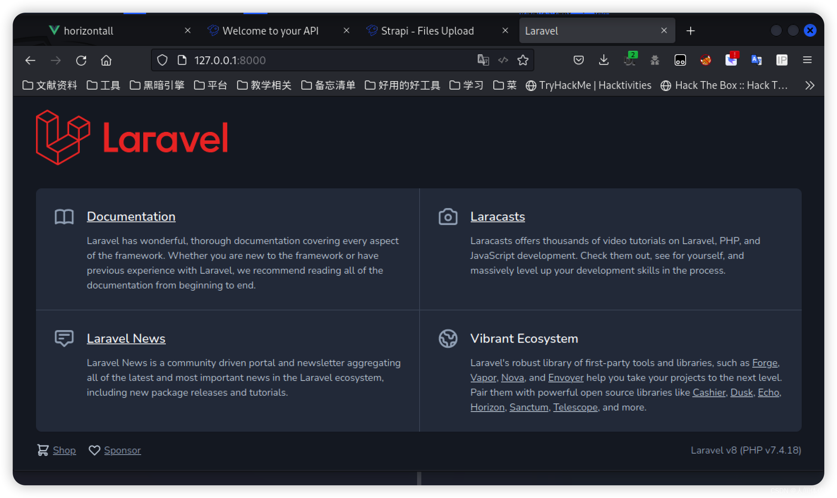This screenshot has width=837, height=498.
Task: Click the translate page icon in address bar
Action: tap(483, 60)
